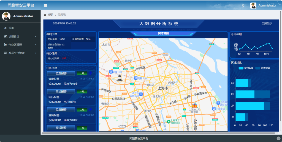The width and height of the screenshot is (282, 142).
Task: Go to 首页 via the breadcrumb
Action: [x=50, y=15]
